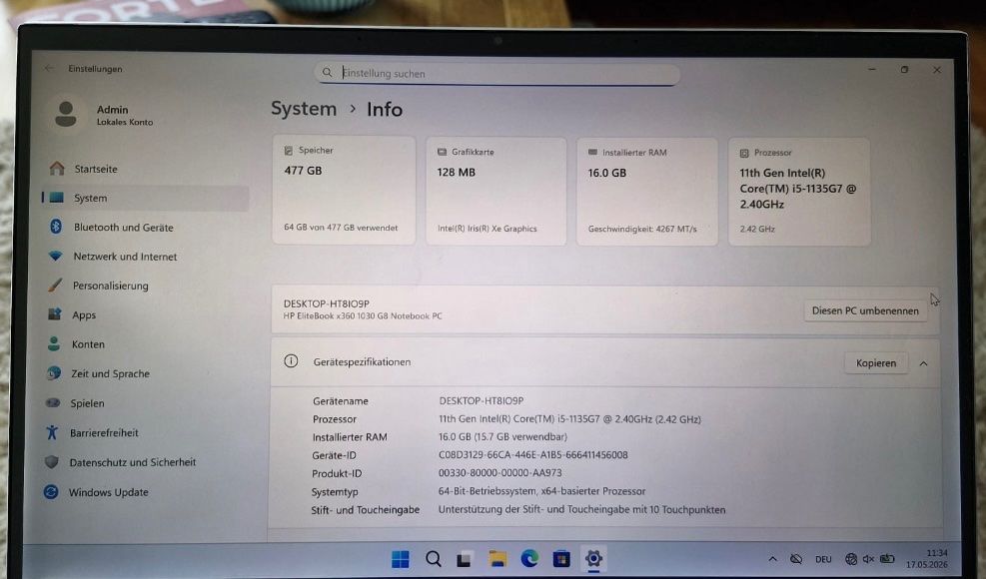The height and width of the screenshot is (579, 986).
Task: Click the Einstellung suchen search field
Action: click(x=496, y=73)
